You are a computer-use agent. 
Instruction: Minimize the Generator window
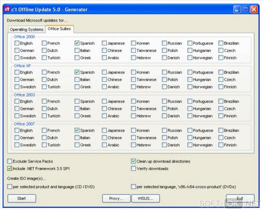(x=237, y=9)
